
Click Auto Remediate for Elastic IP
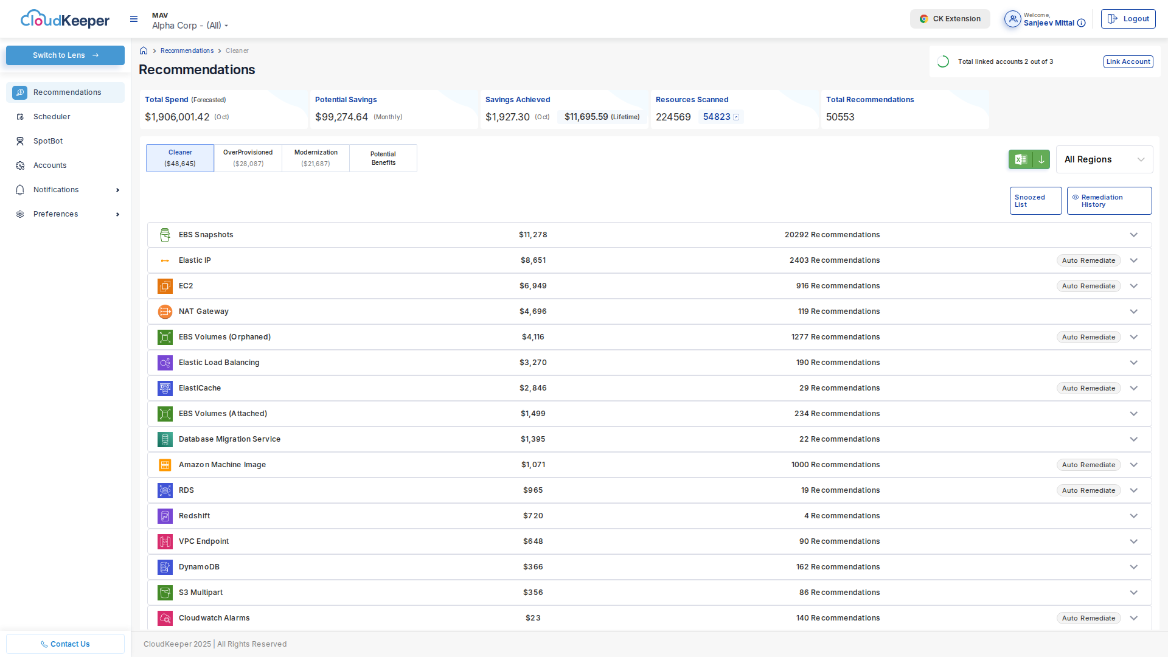point(1088,260)
